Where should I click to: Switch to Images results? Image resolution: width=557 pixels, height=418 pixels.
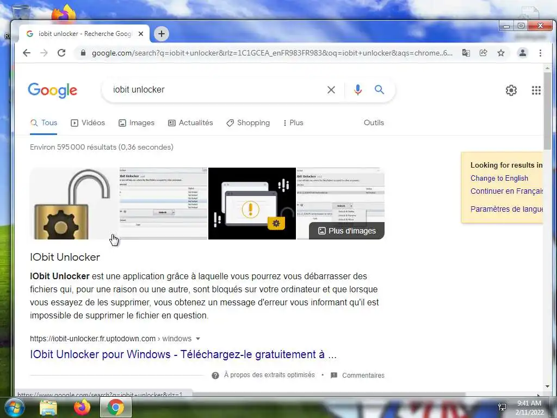click(137, 122)
